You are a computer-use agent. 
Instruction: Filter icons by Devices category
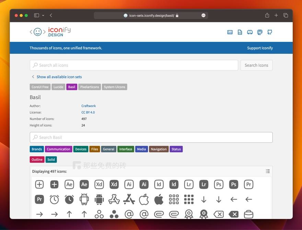(81, 149)
